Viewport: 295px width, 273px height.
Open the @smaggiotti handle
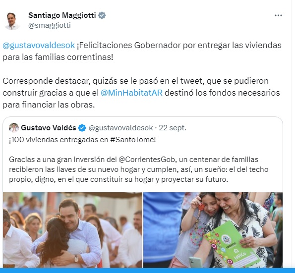pyautogui.click(x=50, y=25)
